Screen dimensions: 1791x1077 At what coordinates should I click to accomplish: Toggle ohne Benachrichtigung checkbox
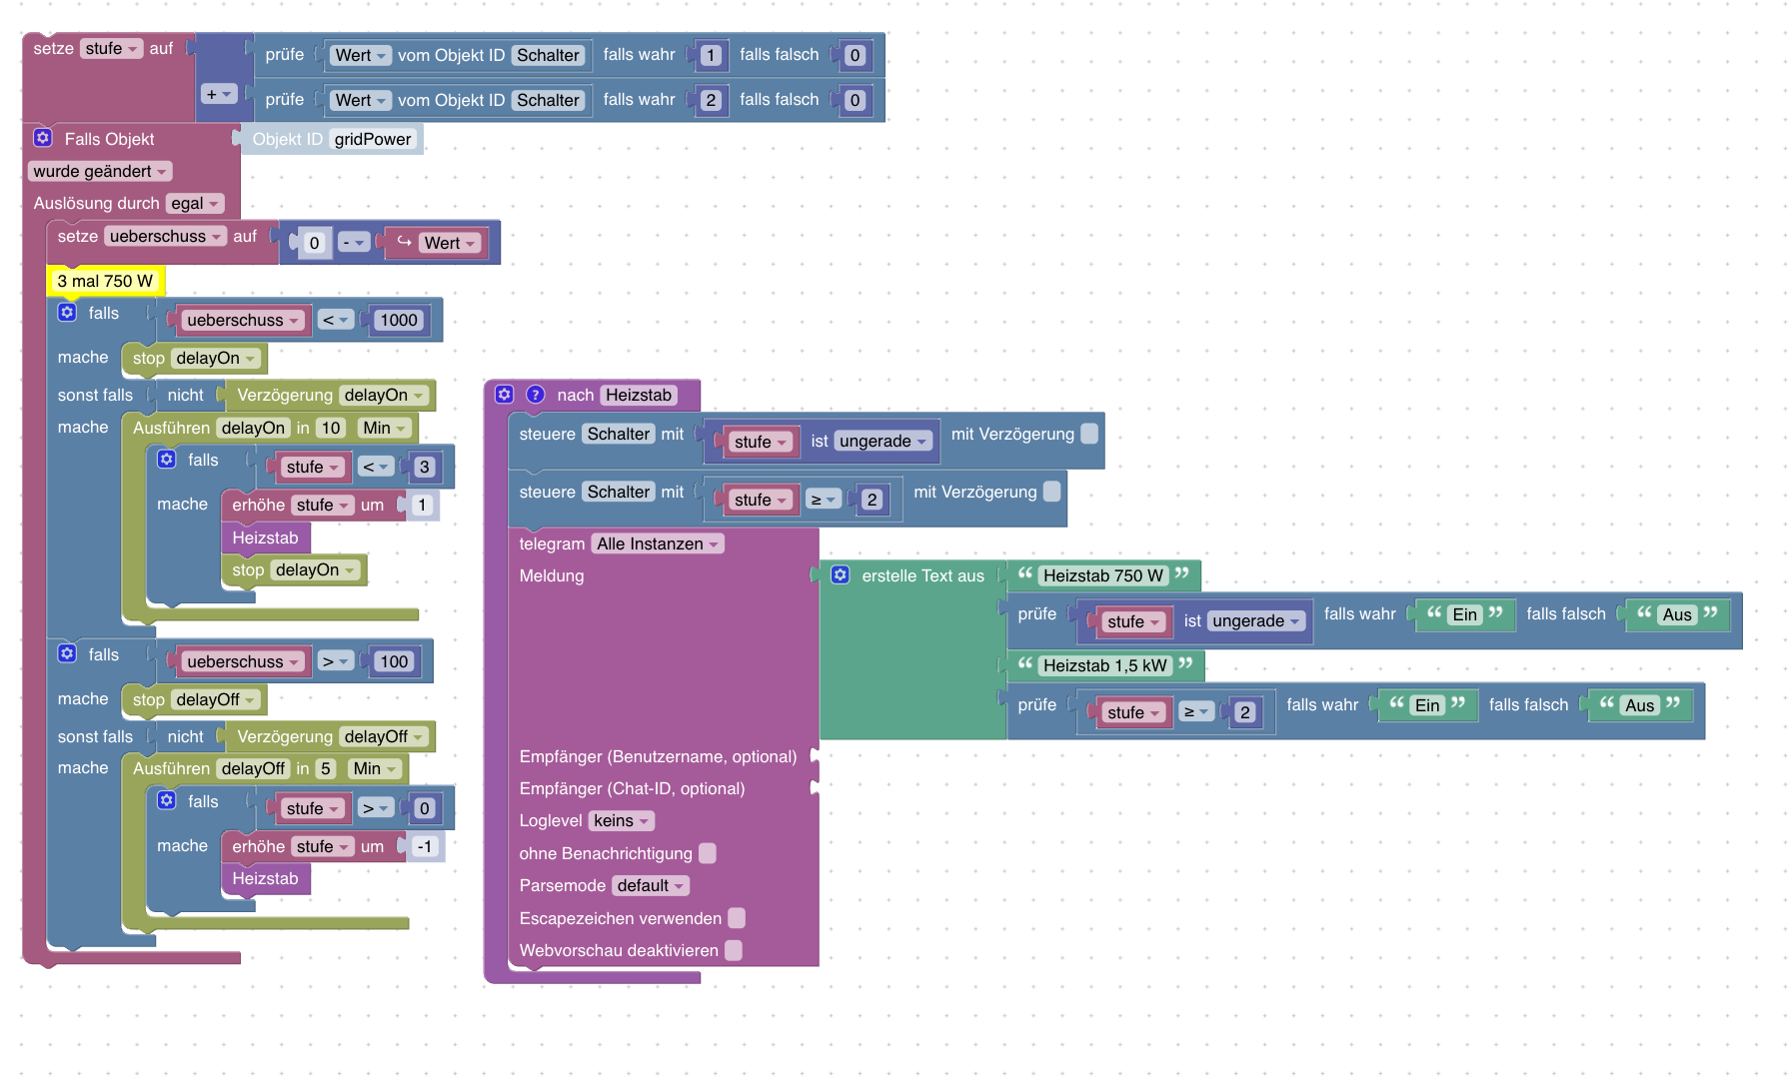[708, 853]
